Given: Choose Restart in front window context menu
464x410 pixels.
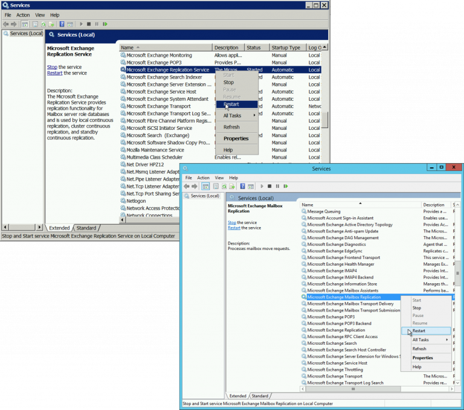Looking at the screenshot, I should [x=426, y=331].
